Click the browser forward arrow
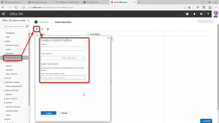 click(10, 7)
